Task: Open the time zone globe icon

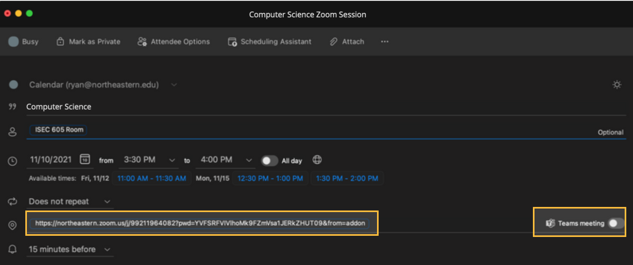Action: coord(317,160)
